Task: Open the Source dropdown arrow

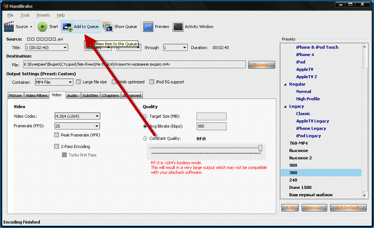Action: 31,27
